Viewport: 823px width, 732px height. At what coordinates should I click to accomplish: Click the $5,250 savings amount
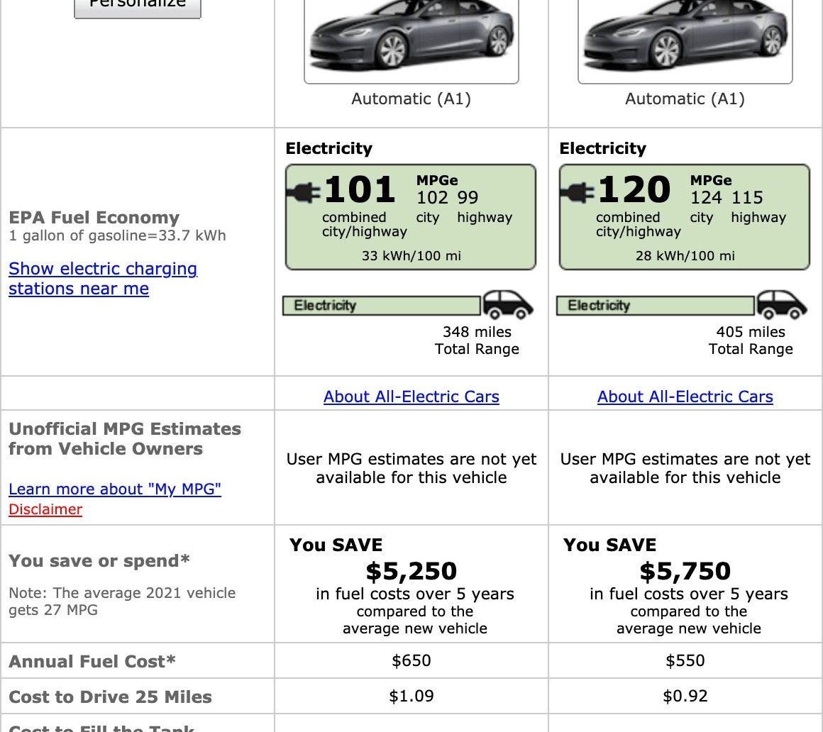(411, 571)
